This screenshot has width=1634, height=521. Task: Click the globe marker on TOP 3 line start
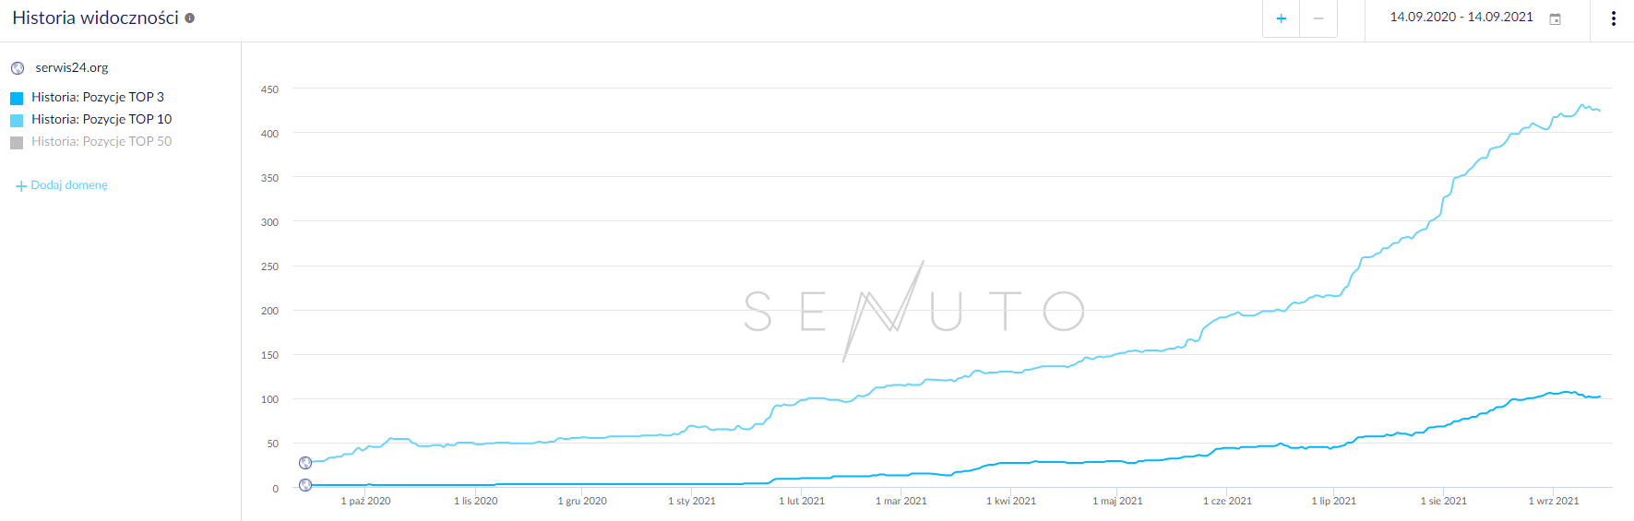tap(305, 485)
